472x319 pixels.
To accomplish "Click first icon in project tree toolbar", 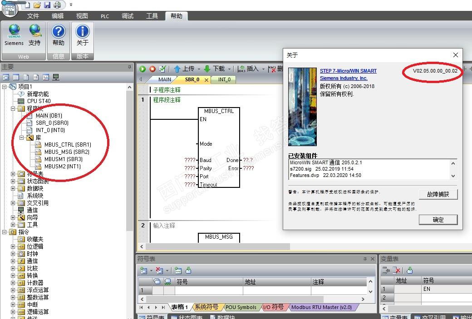I will click(6, 77).
